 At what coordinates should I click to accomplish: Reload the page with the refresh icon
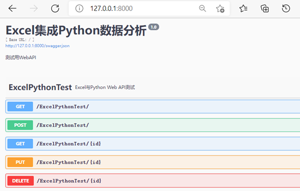55,8
